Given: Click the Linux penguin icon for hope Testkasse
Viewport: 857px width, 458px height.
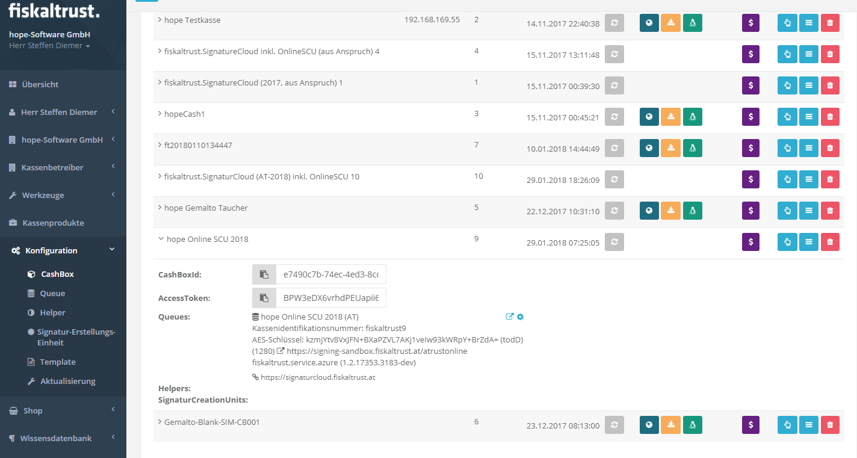Looking at the screenshot, I should [x=693, y=23].
